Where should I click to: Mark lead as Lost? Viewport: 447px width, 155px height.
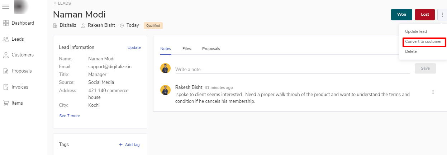click(x=425, y=15)
